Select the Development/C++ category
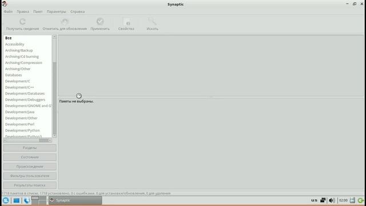Image resolution: width=366 pixels, height=206 pixels. [x=27, y=87]
